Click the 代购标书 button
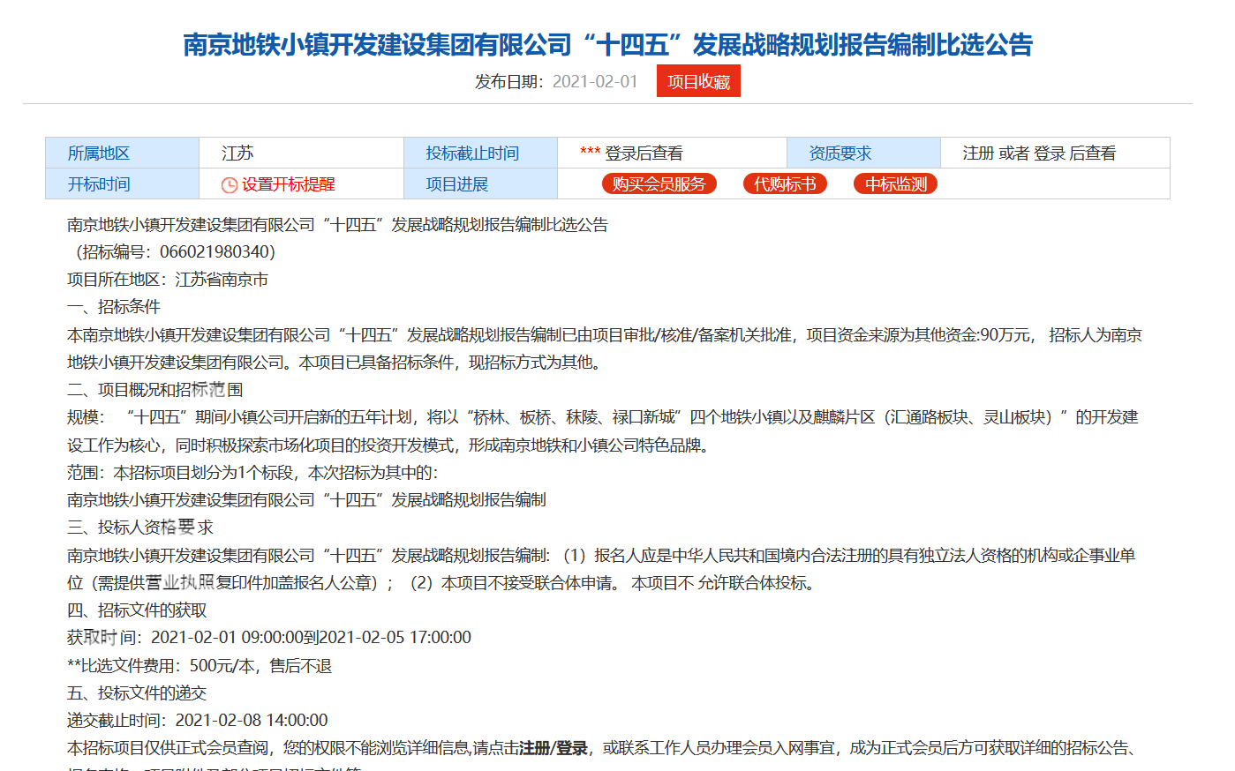This screenshot has height=771, width=1235. click(785, 183)
